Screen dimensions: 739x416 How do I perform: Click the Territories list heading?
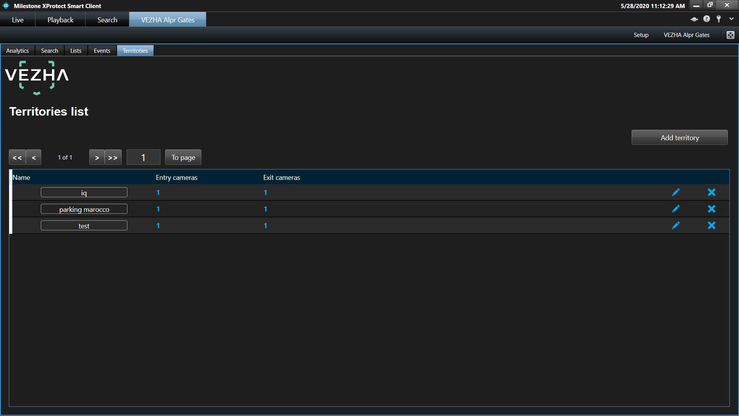click(49, 111)
